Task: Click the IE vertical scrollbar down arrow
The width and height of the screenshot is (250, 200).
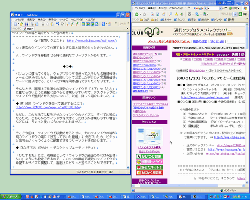Action: pyautogui.click(x=247, y=182)
